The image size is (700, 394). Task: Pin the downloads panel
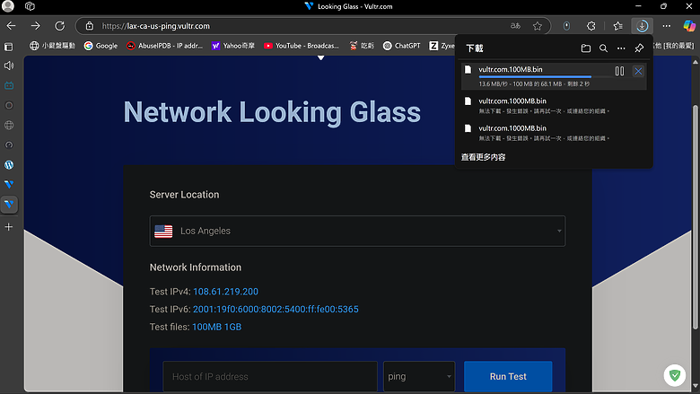[639, 48]
